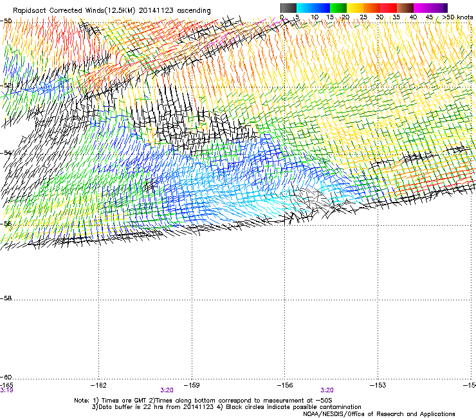Click the cyan-blue 5-15 knots legend swatch
The height and width of the screenshot is (418, 476).
click(x=313, y=8)
